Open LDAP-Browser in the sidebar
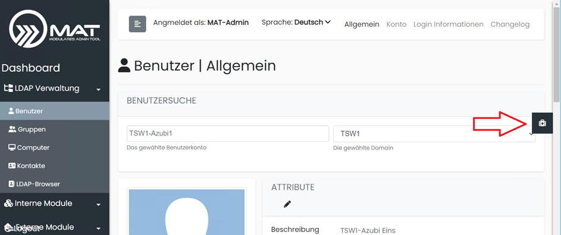The height and width of the screenshot is (235, 561). 55,184
